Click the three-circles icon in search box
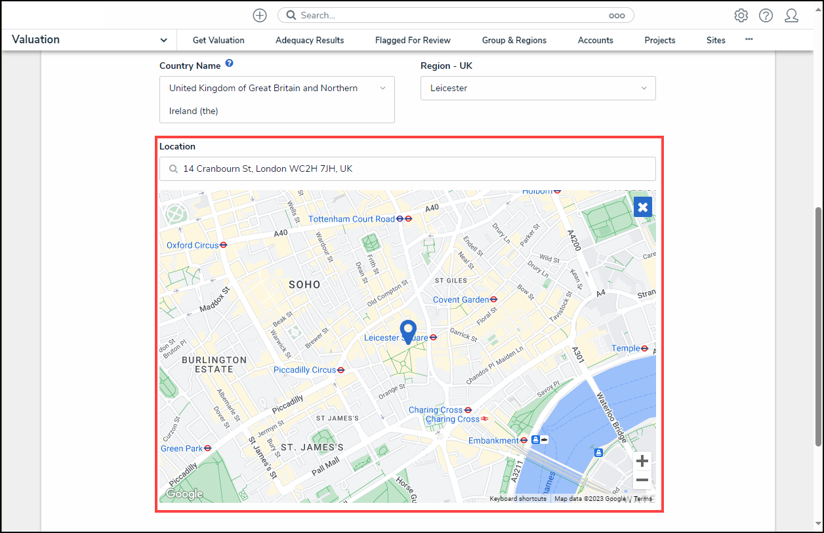Viewport: 824px width, 533px height. coord(617,15)
